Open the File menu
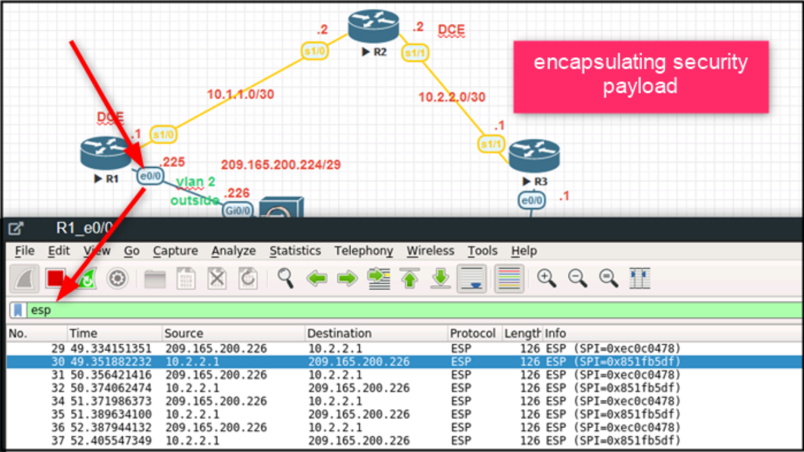Image resolution: width=804 pixels, height=452 pixels. click(24, 251)
